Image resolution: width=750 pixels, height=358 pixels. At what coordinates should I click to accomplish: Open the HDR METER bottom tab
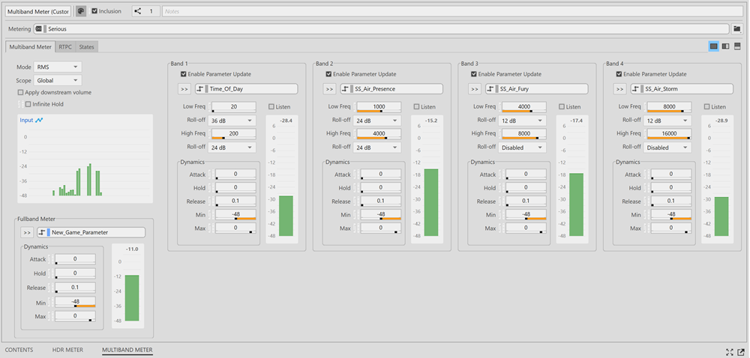coord(67,350)
